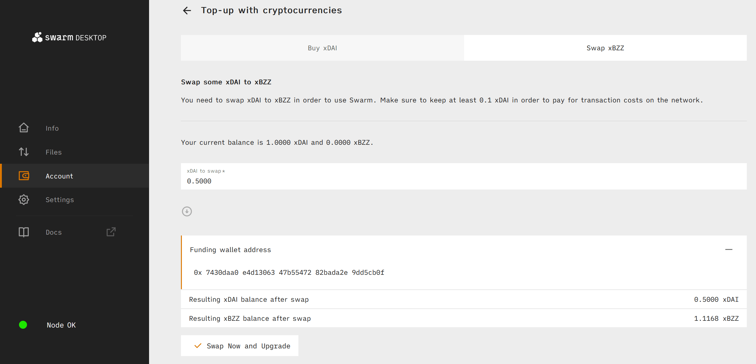Click the back arrow icon
The image size is (756, 364).
187,11
